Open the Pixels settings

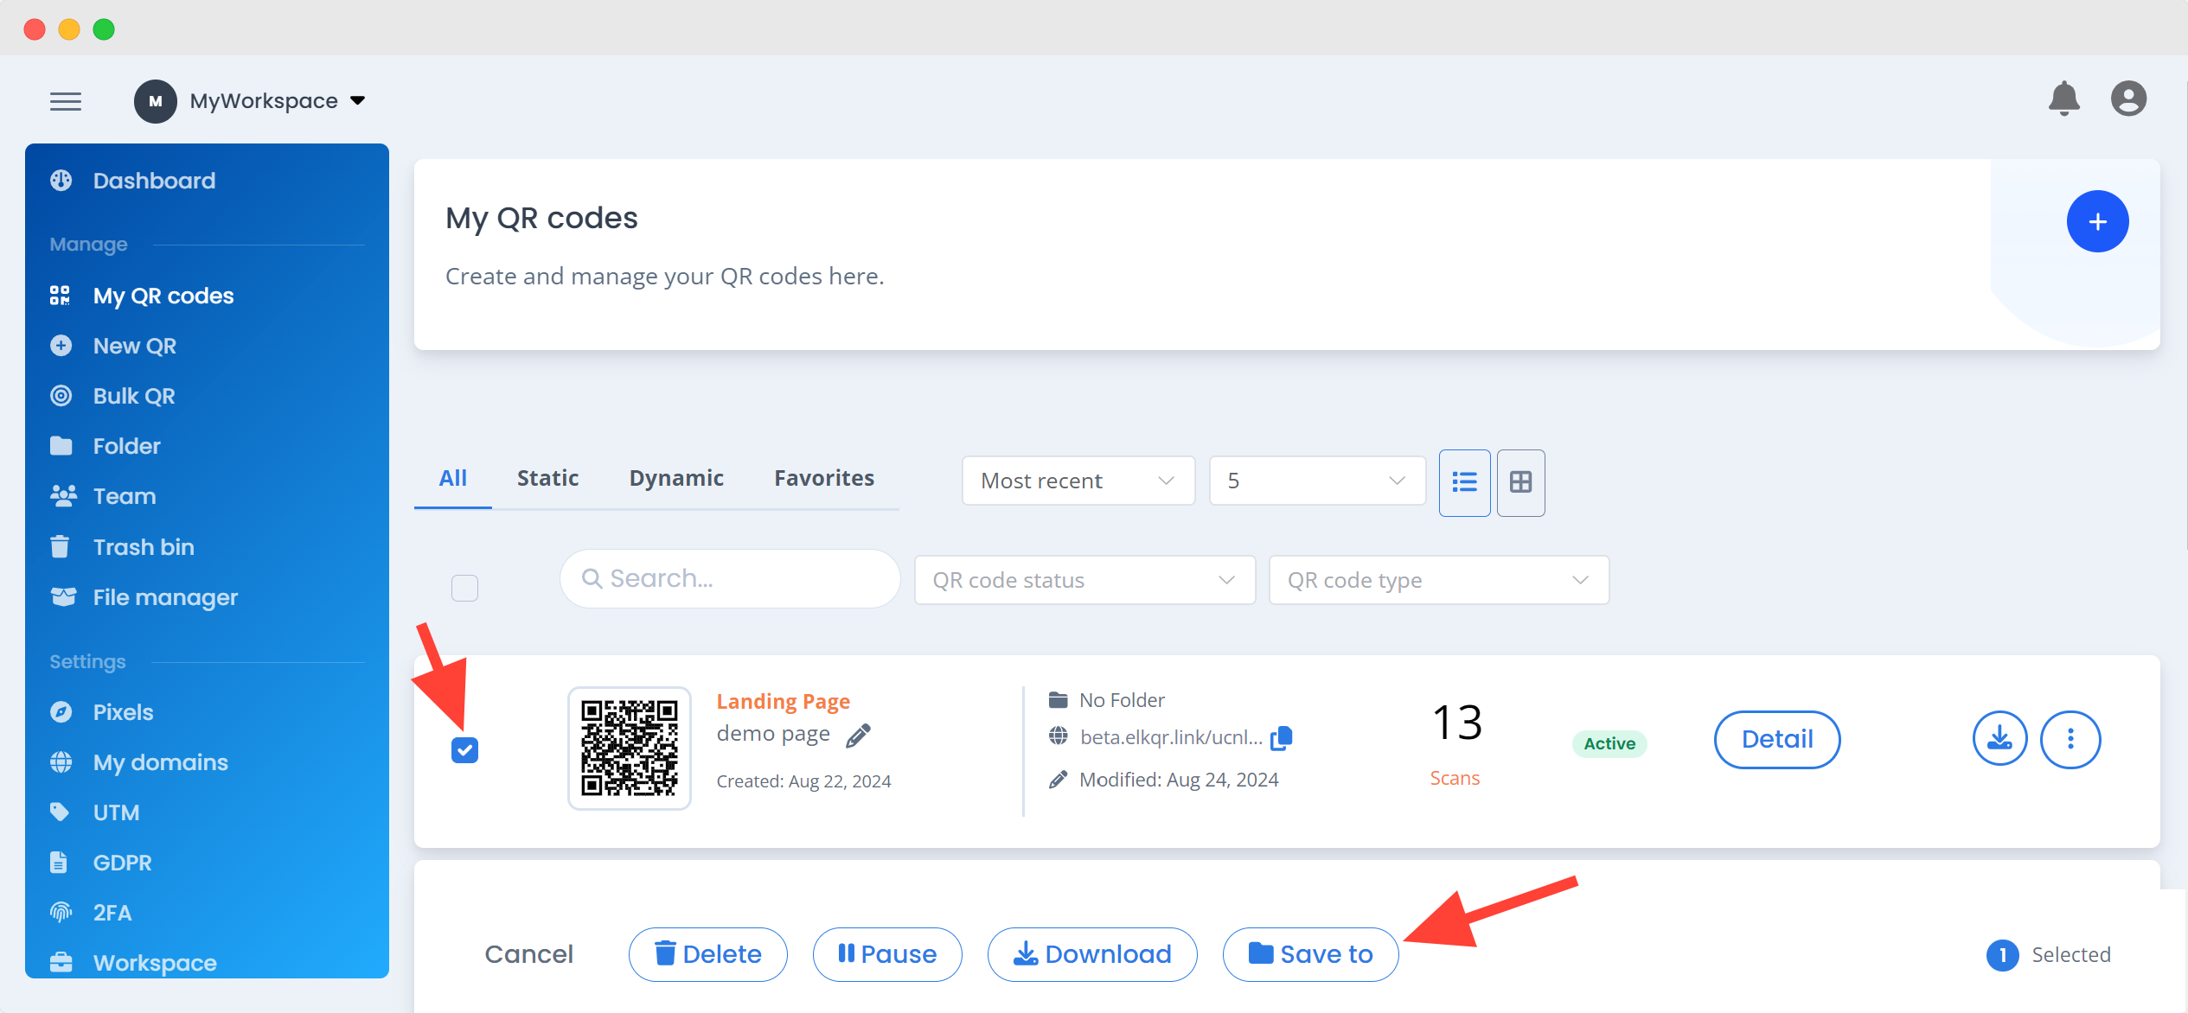(x=122, y=711)
